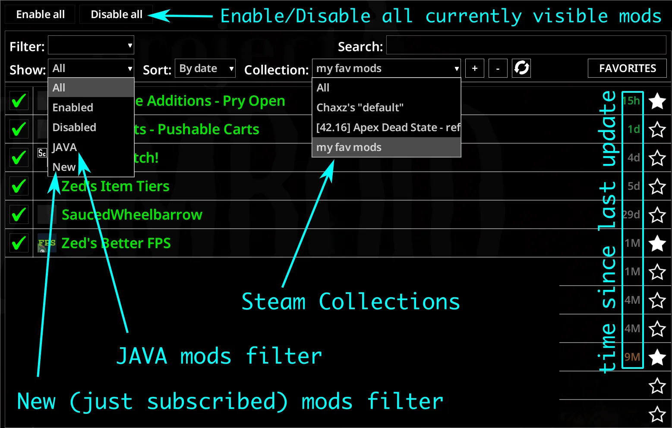The width and height of the screenshot is (672, 428).
Task: Choose Chaxz's "default" collection option
Action: [x=360, y=107]
